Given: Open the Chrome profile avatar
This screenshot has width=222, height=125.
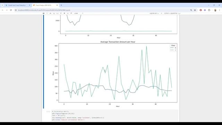Looking at the screenshot, I should click(215, 10).
